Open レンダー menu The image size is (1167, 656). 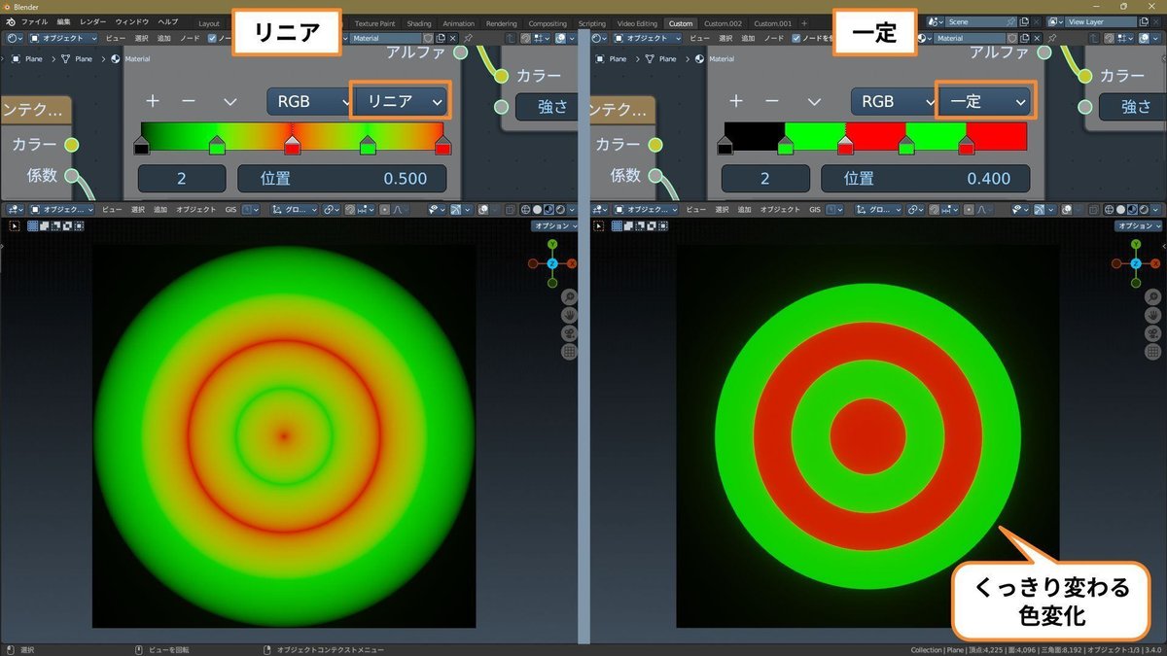coord(93,21)
